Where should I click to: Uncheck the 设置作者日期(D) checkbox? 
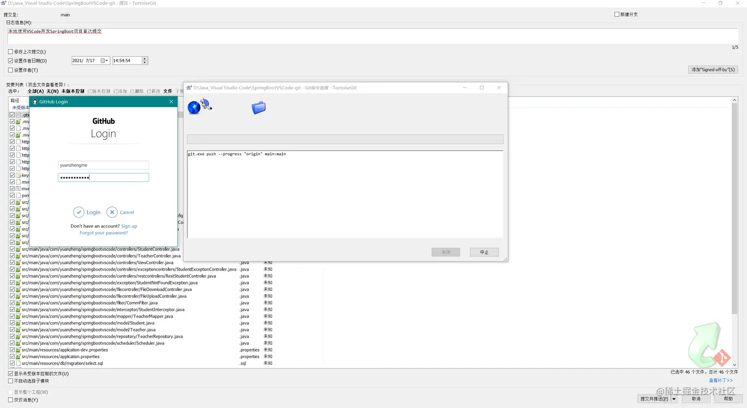pos(10,61)
